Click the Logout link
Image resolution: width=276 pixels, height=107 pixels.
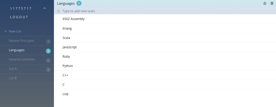tap(19, 17)
